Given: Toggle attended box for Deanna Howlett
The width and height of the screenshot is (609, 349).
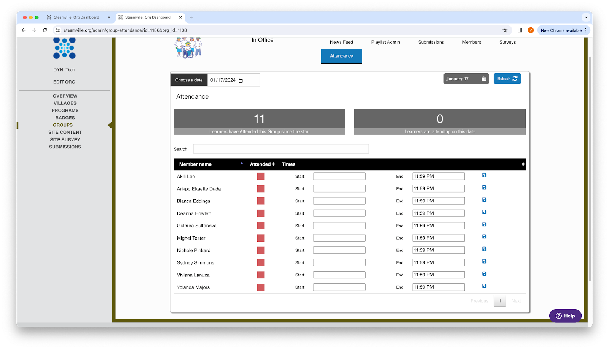Looking at the screenshot, I should tap(261, 213).
